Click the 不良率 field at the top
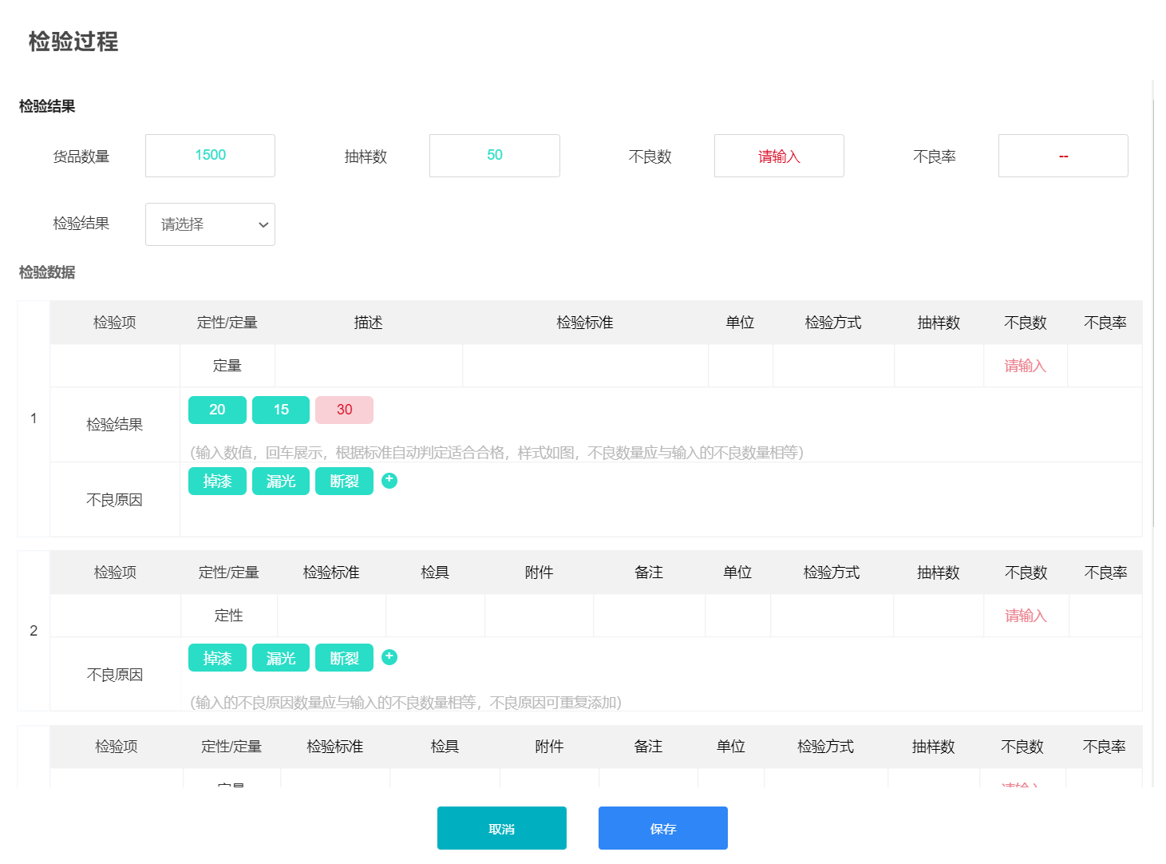 pos(1062,156)
